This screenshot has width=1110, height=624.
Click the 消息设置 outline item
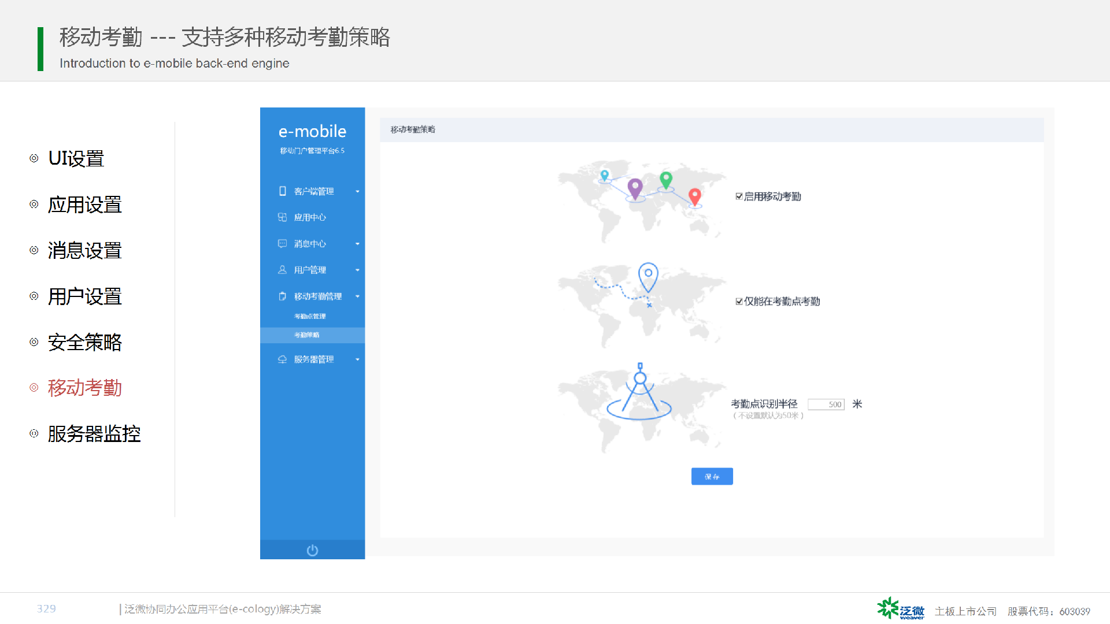[x=84, y=250]
